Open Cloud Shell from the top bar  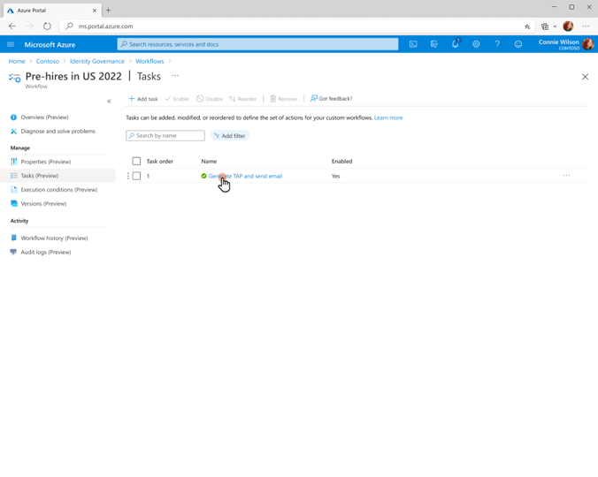(413, 44)
